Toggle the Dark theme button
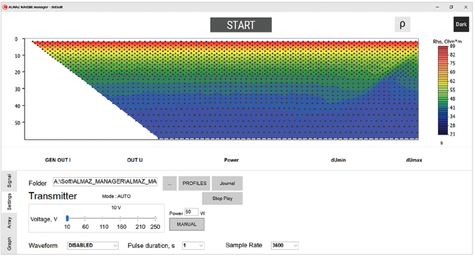 point(461,24)
